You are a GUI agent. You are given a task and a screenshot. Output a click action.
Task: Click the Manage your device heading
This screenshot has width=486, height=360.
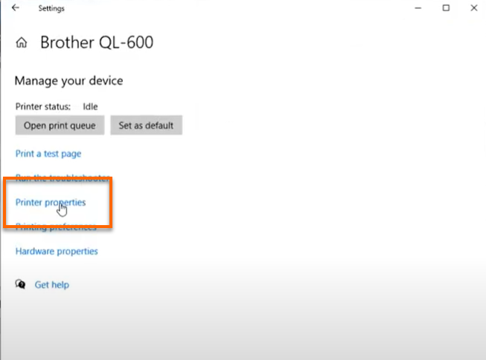pos(68,80)
